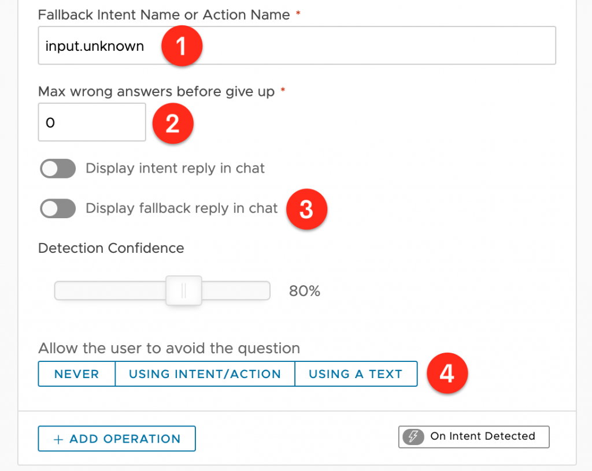Click the red annotation marker 4
This screenshot has width=592, height=471.
coord(447,373)
